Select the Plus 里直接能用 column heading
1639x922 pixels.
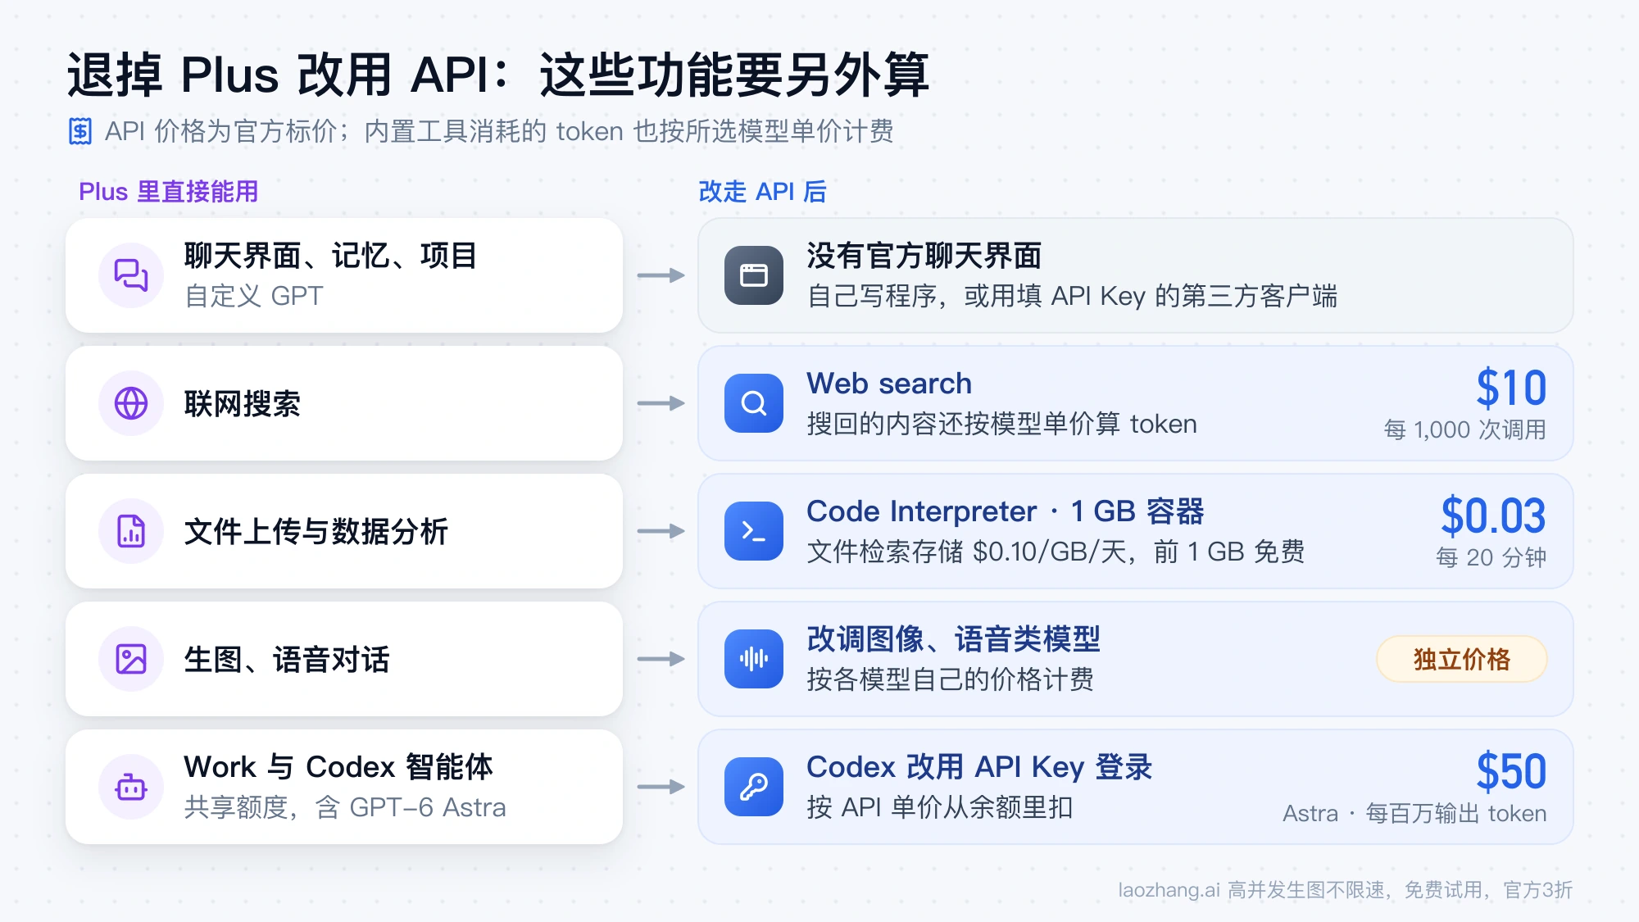(x=169, y=192)
